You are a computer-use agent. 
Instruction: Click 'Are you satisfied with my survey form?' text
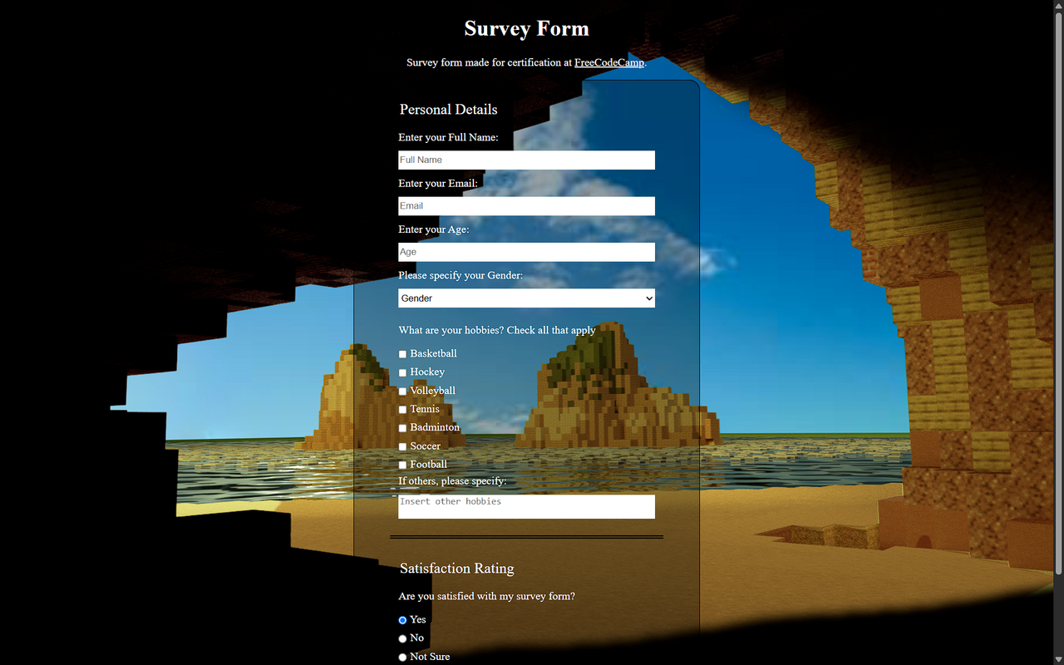coord(486,596)
